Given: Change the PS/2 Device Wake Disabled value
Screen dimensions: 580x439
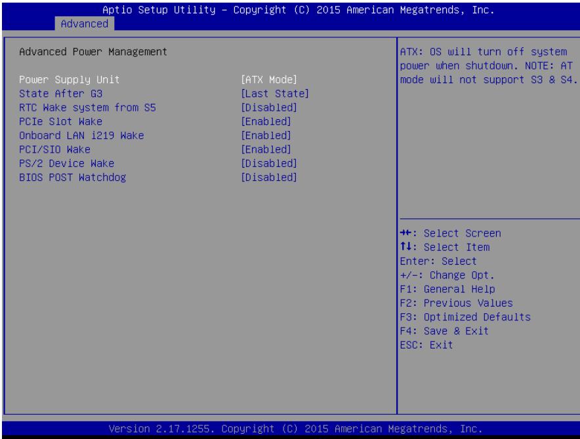Looking at the screenshot, I should (x=269, y=164).
